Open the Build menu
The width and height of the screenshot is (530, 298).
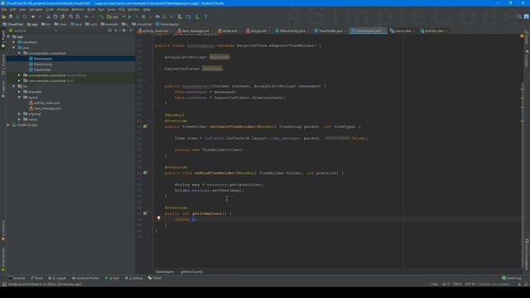[x=91, y=9]
